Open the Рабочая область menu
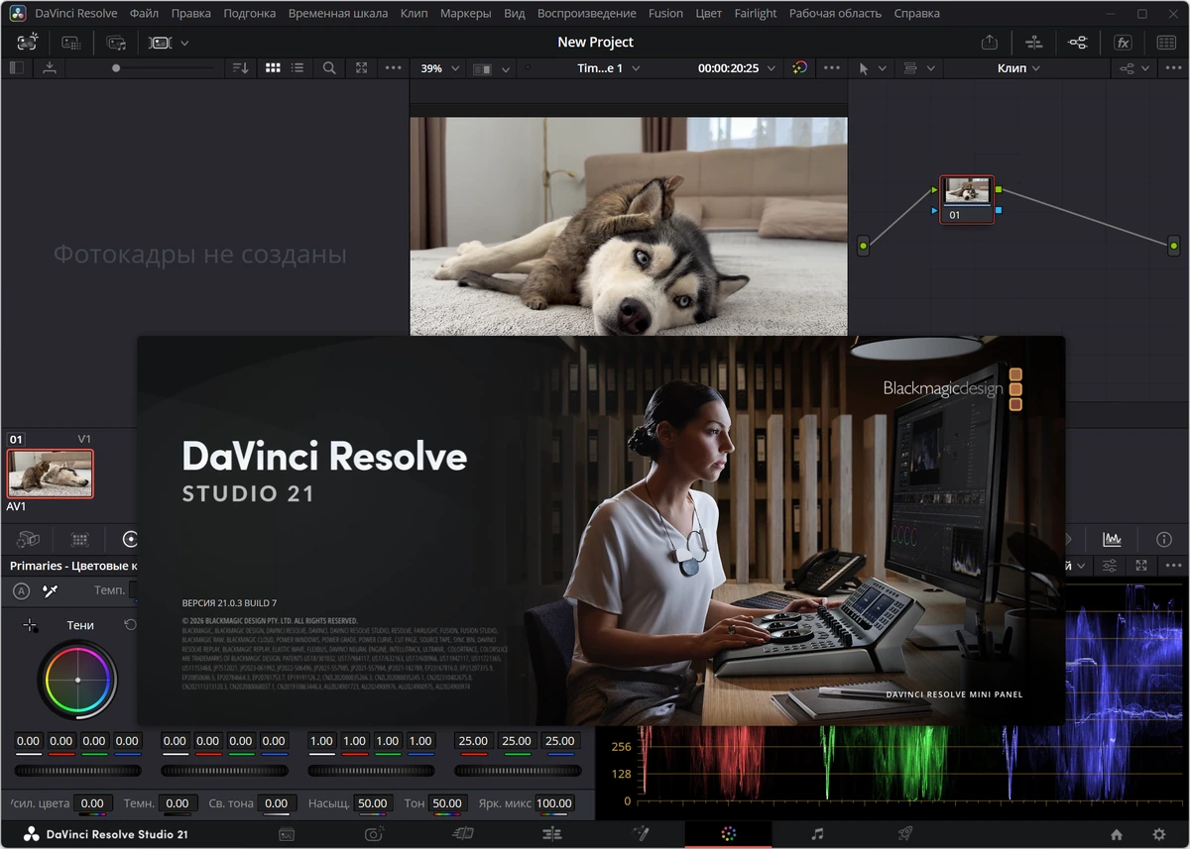This screenshot has width=1190, height=849. click(x=835, y=14)
